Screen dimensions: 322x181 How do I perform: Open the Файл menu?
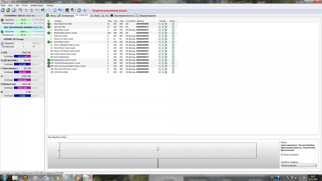(3, 5)
